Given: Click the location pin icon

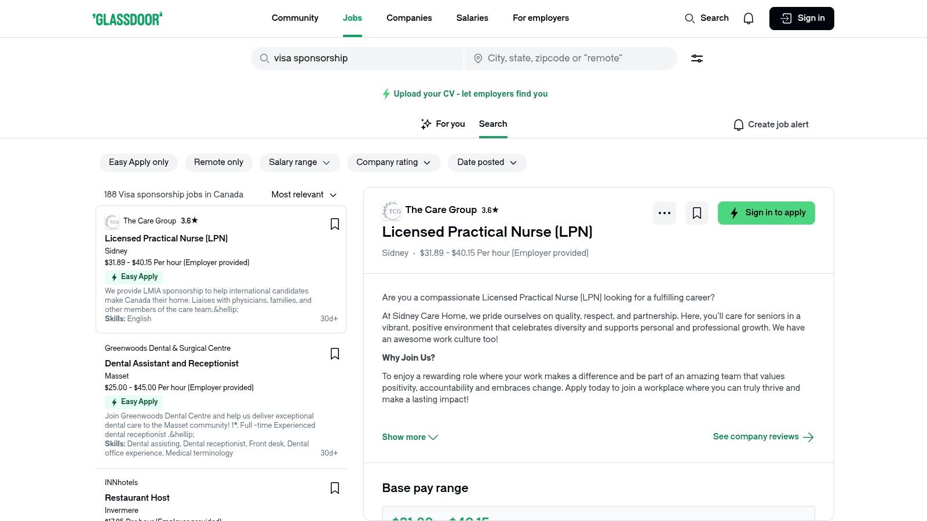Looking at the screenshot, I should pos(478,58).
